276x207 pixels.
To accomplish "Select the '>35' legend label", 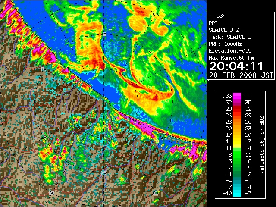I will tap(227, 96).
